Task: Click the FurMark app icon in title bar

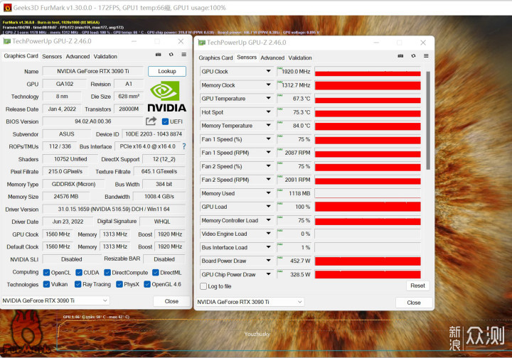Action: (x=8, y=8)
